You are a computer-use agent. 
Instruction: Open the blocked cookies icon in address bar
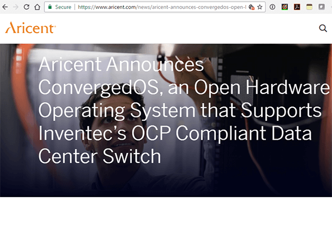coord(251,7)
